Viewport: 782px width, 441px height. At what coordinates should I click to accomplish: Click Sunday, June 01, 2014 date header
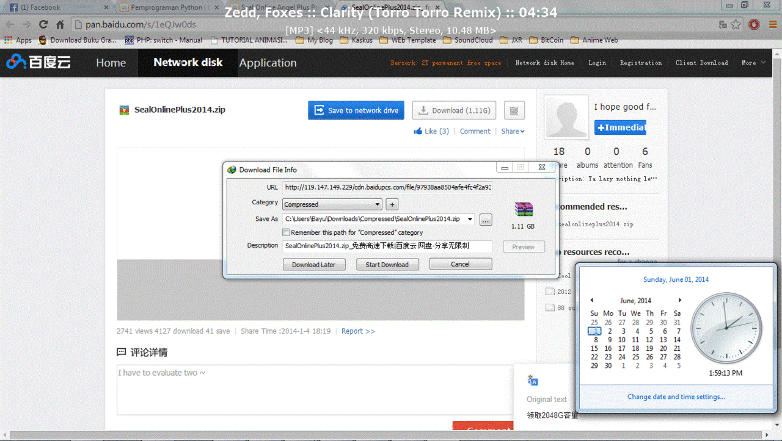[x=676, y=279]
